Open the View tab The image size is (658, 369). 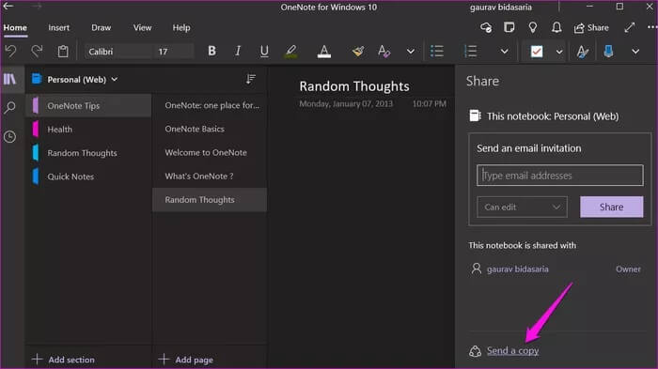(x=142, y=27)
